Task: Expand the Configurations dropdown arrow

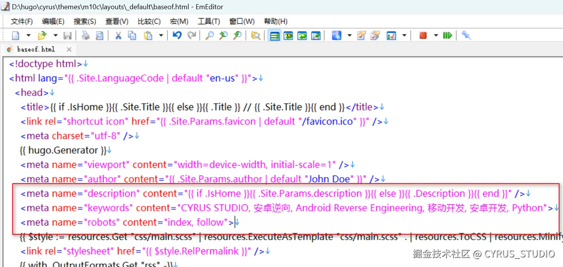Action: point(349,36)
